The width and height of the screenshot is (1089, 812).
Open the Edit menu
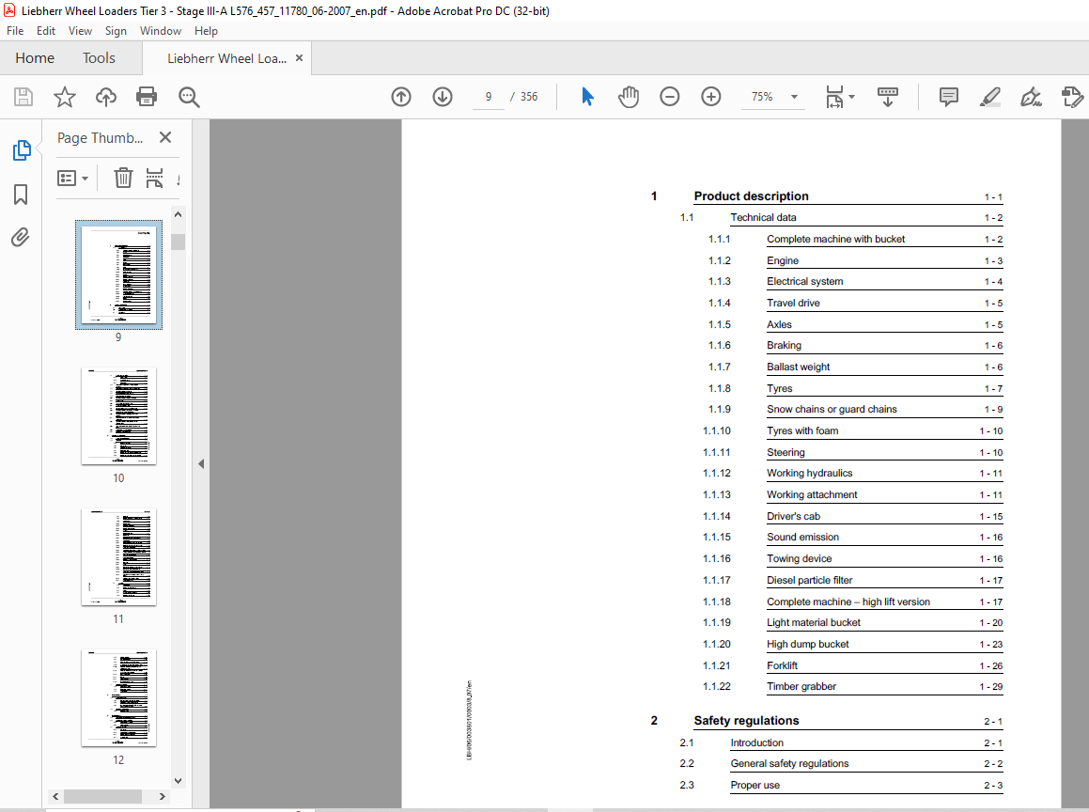(46, 31)
